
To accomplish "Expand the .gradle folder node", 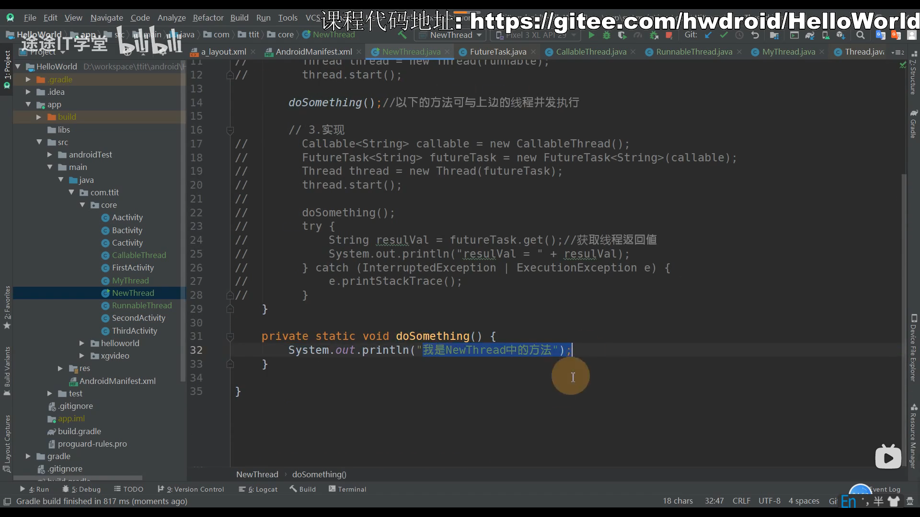I will tap(28, 79).
